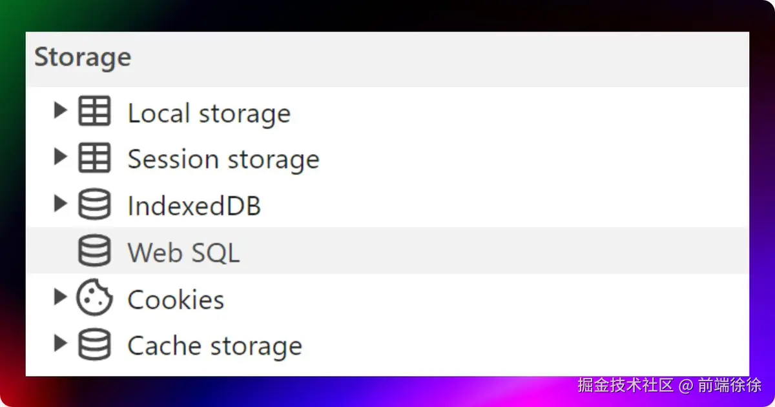Expand the IndexedDB disclosure triangle
The height and width of the screenshot is (407, 775).
click(60, 204)
